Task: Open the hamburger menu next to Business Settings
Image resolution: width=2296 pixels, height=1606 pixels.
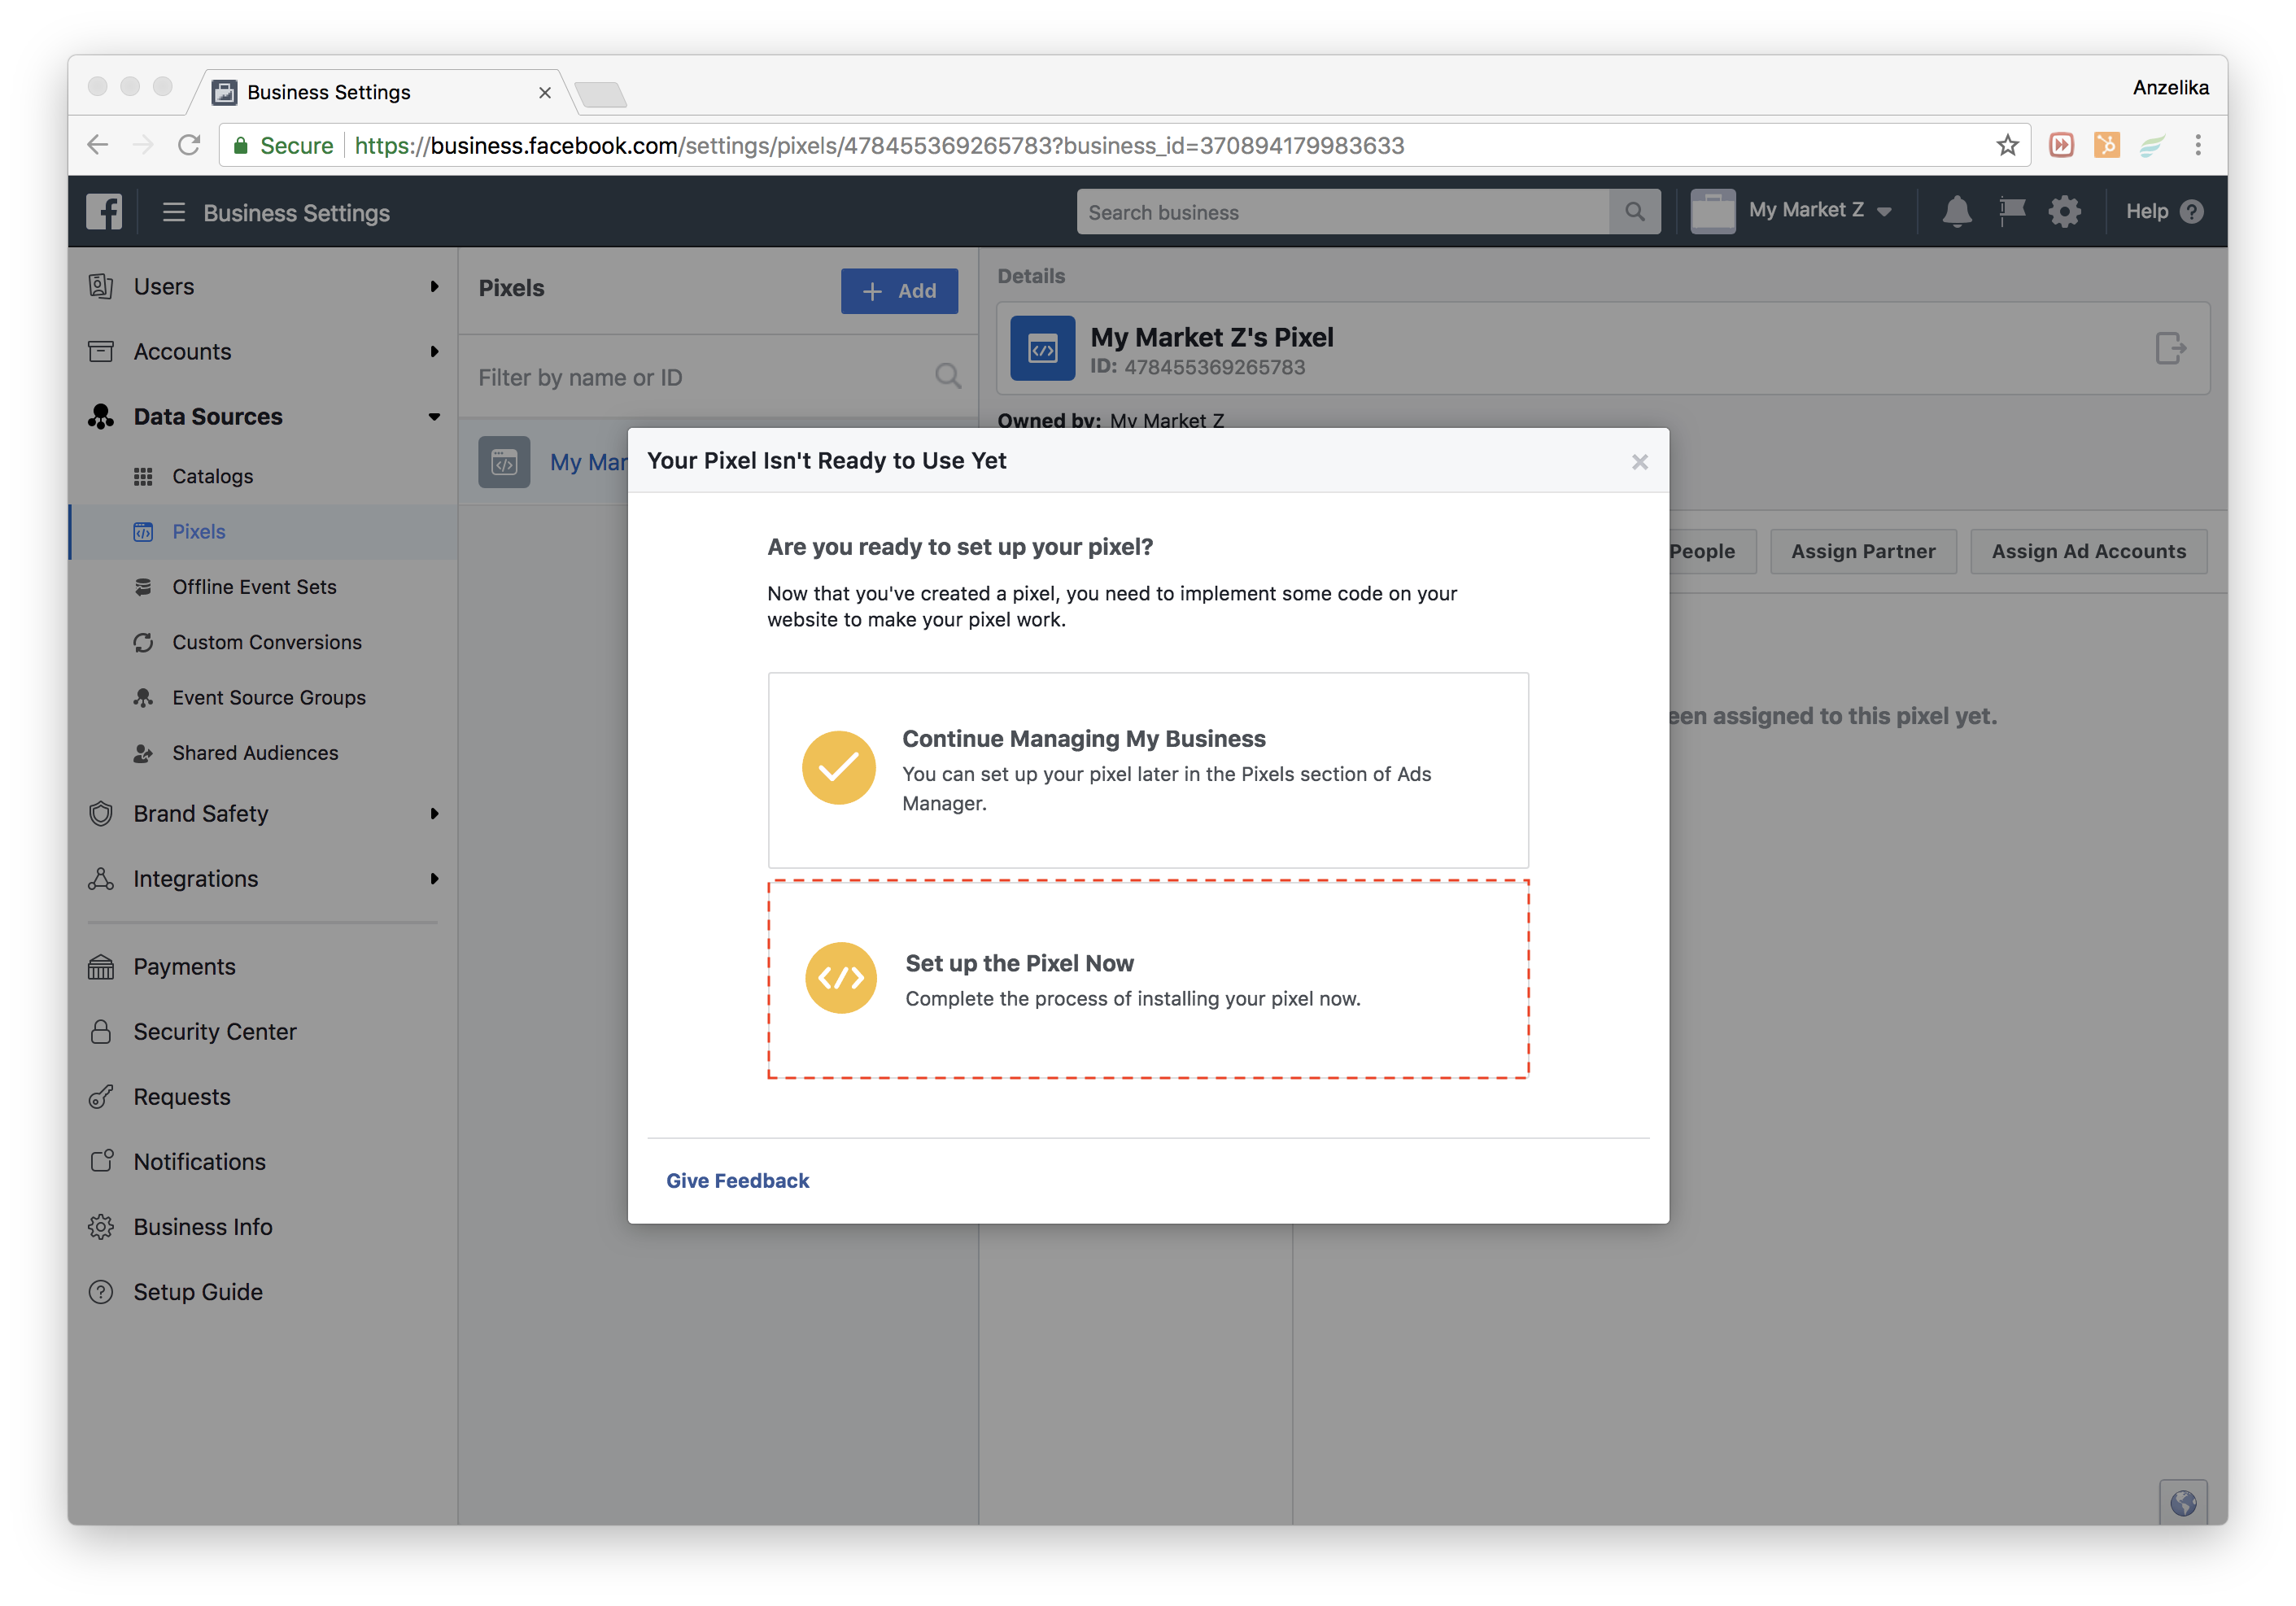Action: [174, 212]
